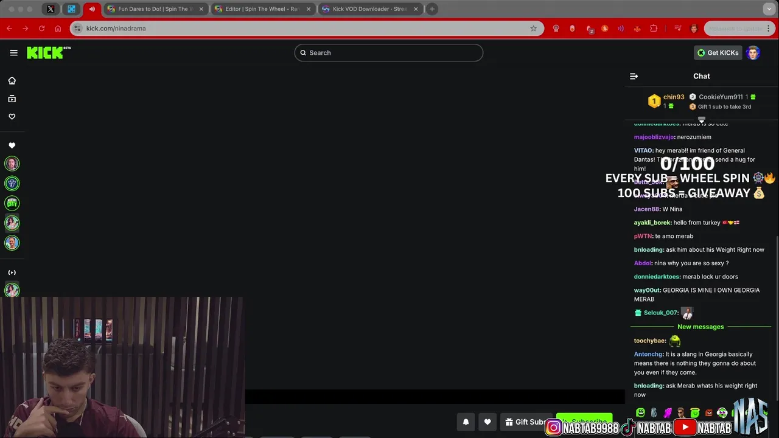Switch to the pinned X tab

(x=51, y=9)
